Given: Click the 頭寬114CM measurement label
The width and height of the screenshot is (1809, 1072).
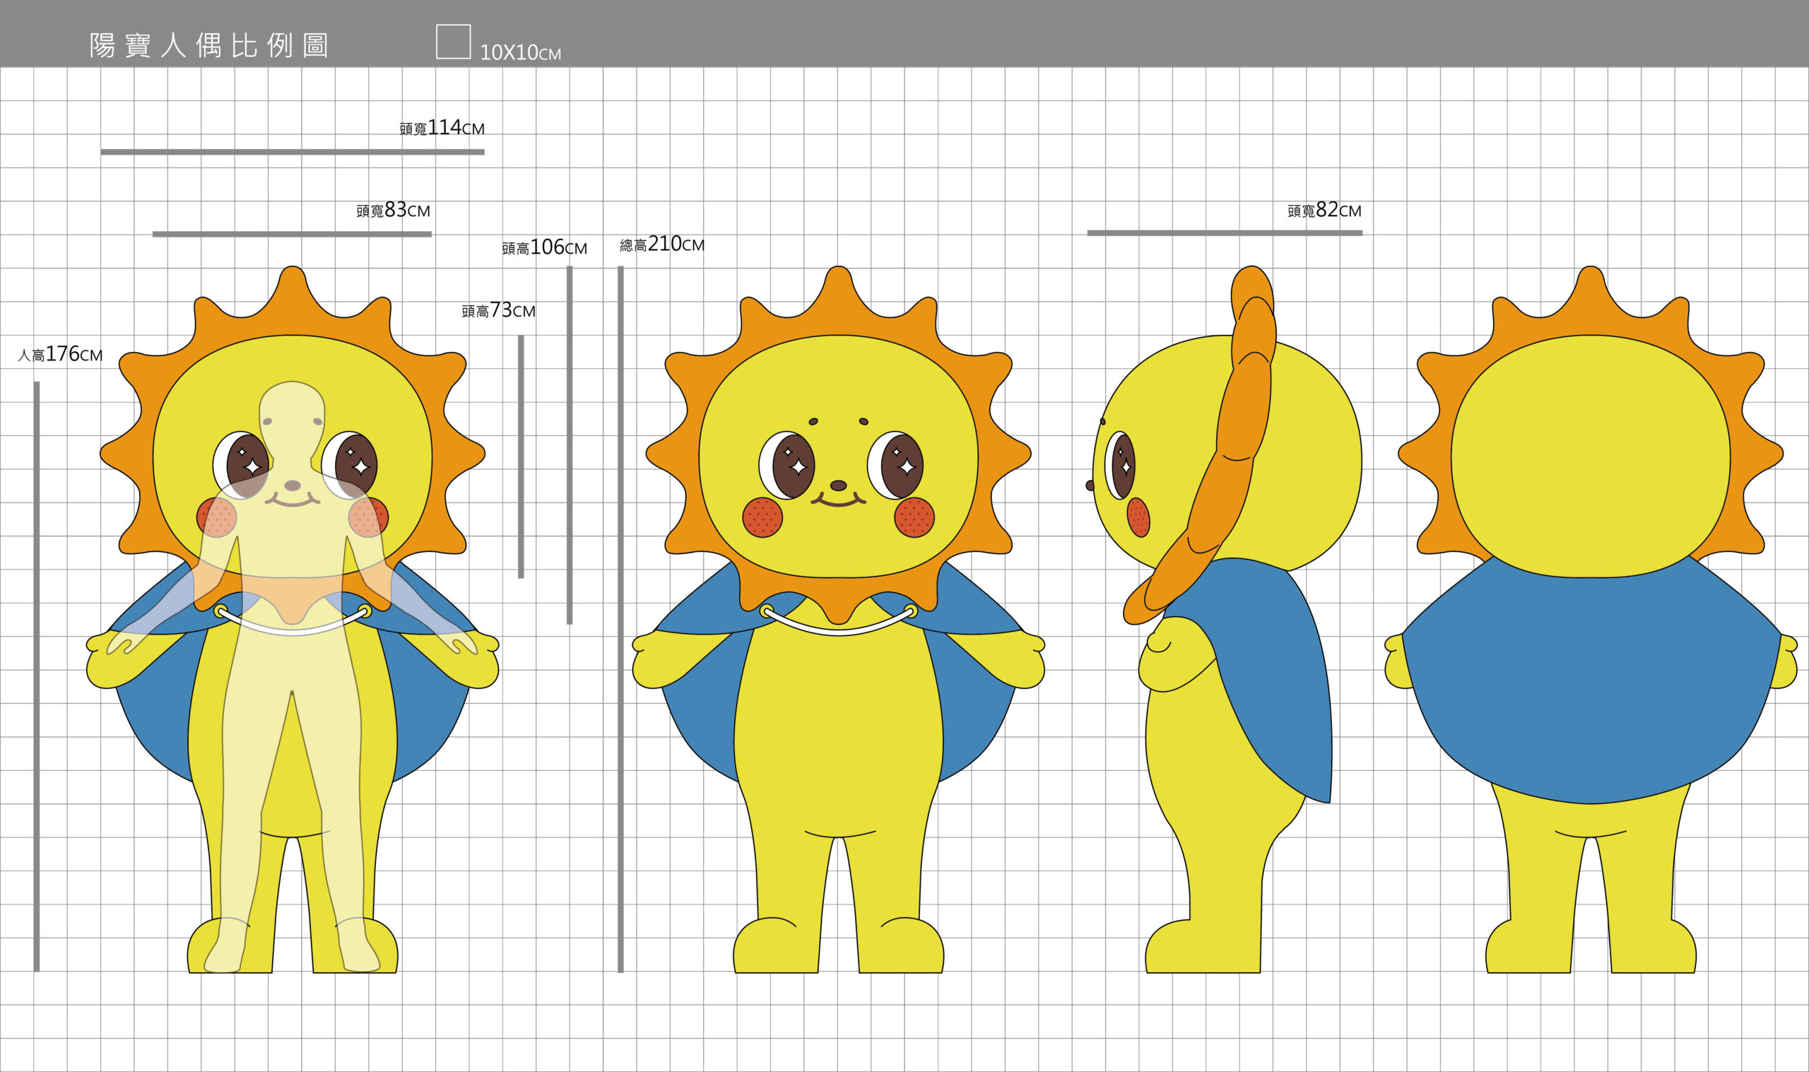Looking at the screenshot, I should click(441, 128).
